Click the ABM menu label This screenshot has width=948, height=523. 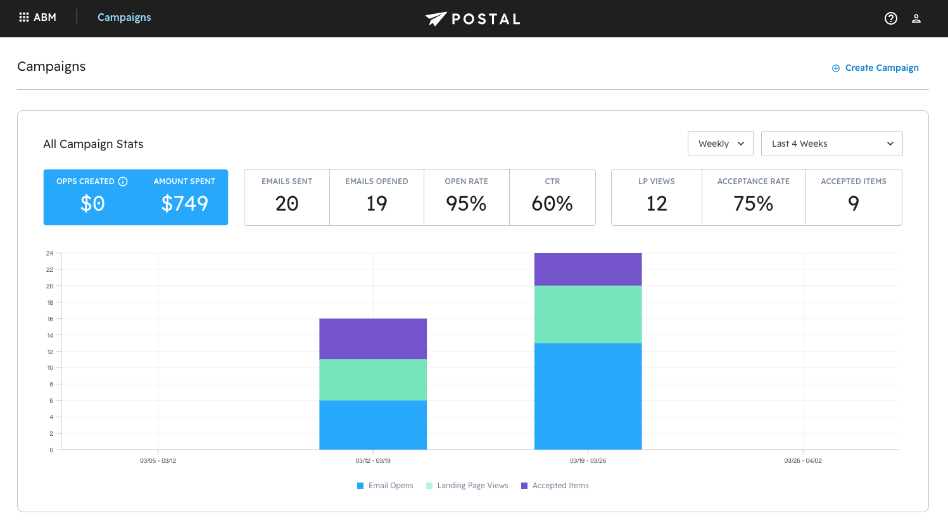coord(45,17)
